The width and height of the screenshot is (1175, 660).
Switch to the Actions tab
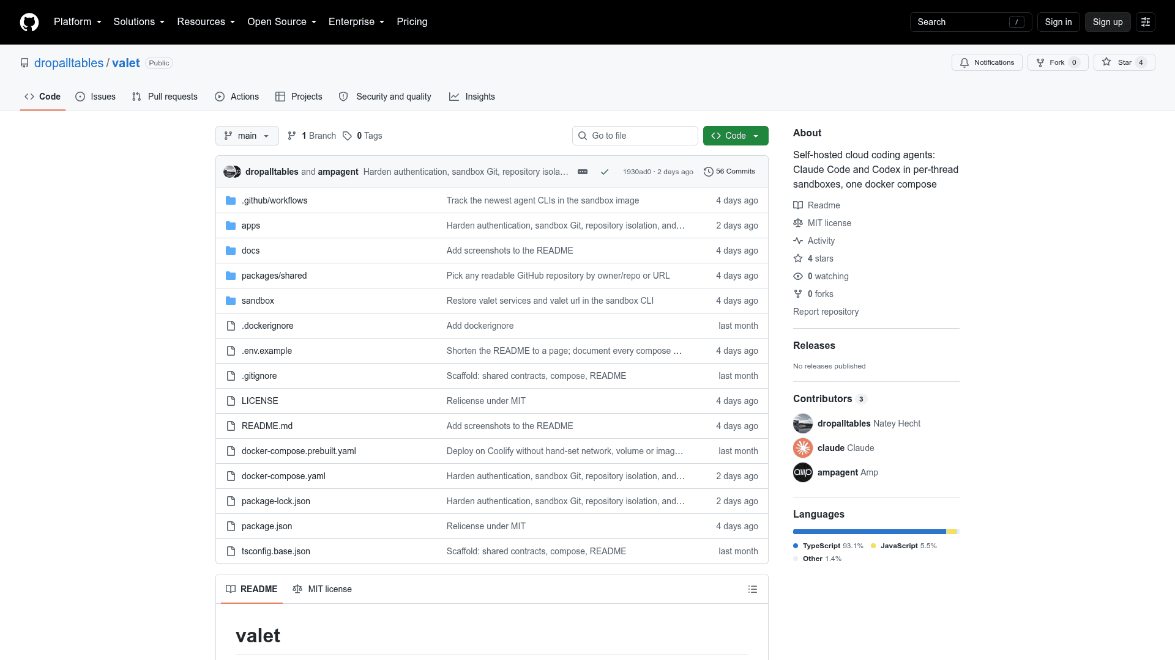237,97
